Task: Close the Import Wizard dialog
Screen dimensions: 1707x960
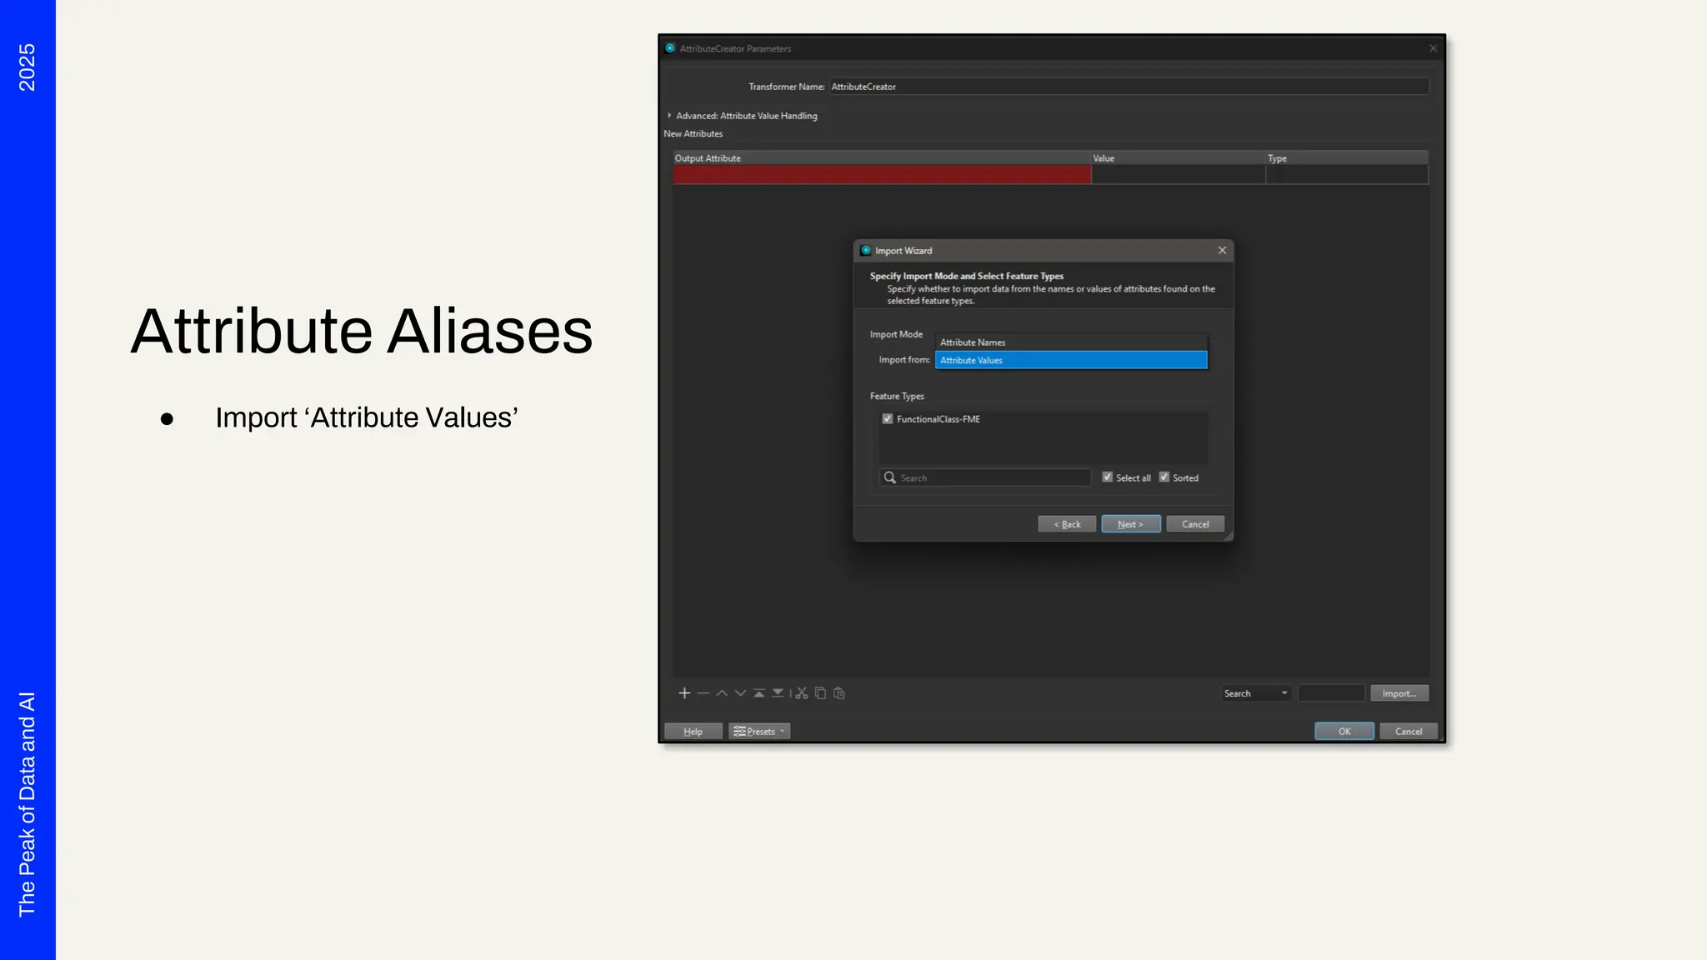Action: pyautogui.click(x=1222, y=251)
